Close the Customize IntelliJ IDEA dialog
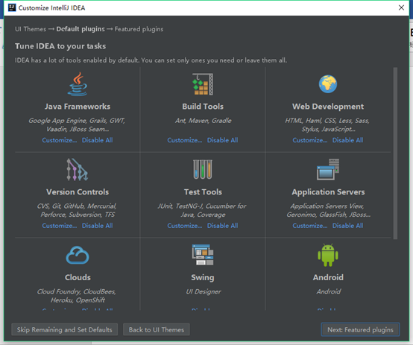The image size is (413, 345). pos(401,7)
